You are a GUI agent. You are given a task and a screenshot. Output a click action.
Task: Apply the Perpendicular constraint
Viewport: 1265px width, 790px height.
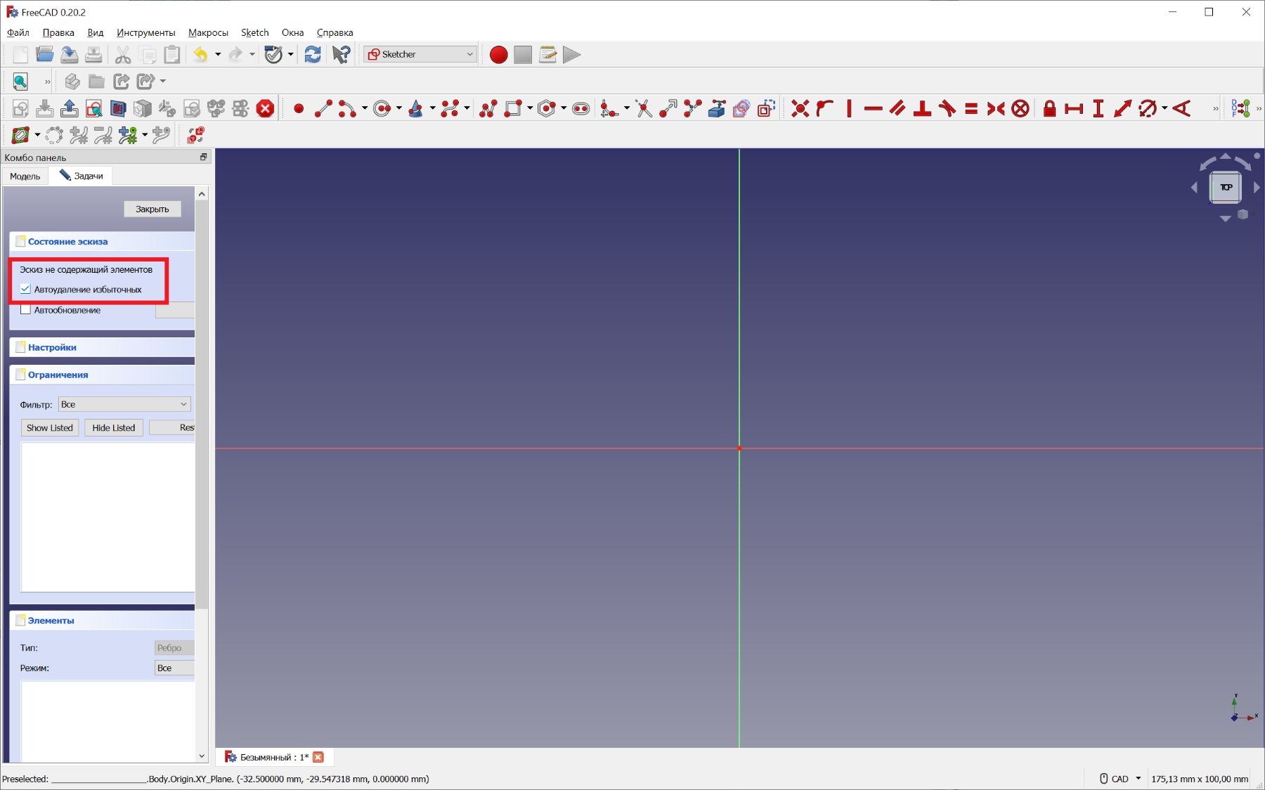point(922,108)
